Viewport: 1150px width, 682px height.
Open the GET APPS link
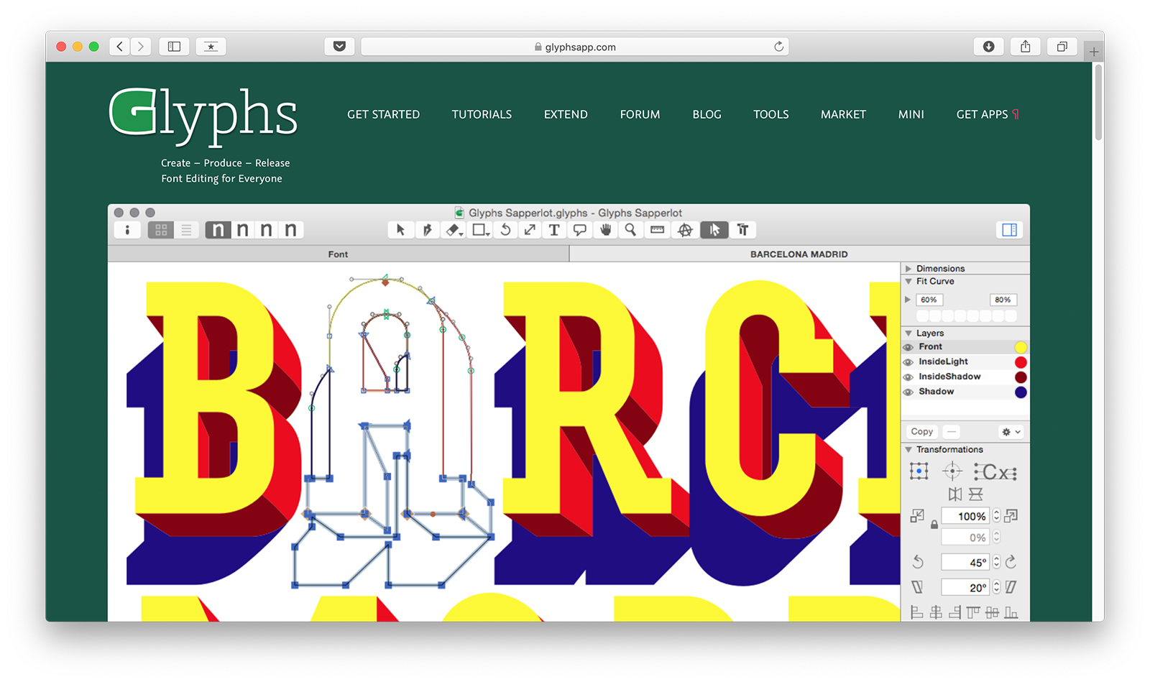(988, 114)
